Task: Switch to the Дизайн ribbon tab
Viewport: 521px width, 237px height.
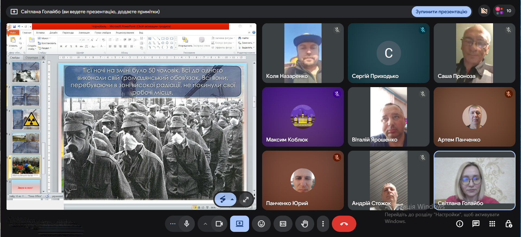Action: 53,33
